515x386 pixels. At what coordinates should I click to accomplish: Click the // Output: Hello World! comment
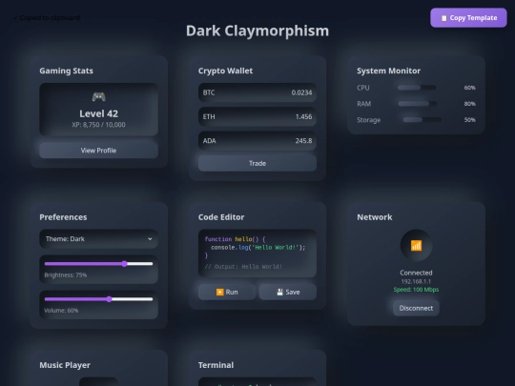pyautogui.click(x=243, y=267)
